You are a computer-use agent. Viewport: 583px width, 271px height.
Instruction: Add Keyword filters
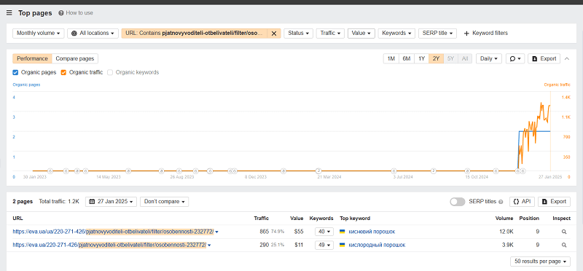point(485,33)
